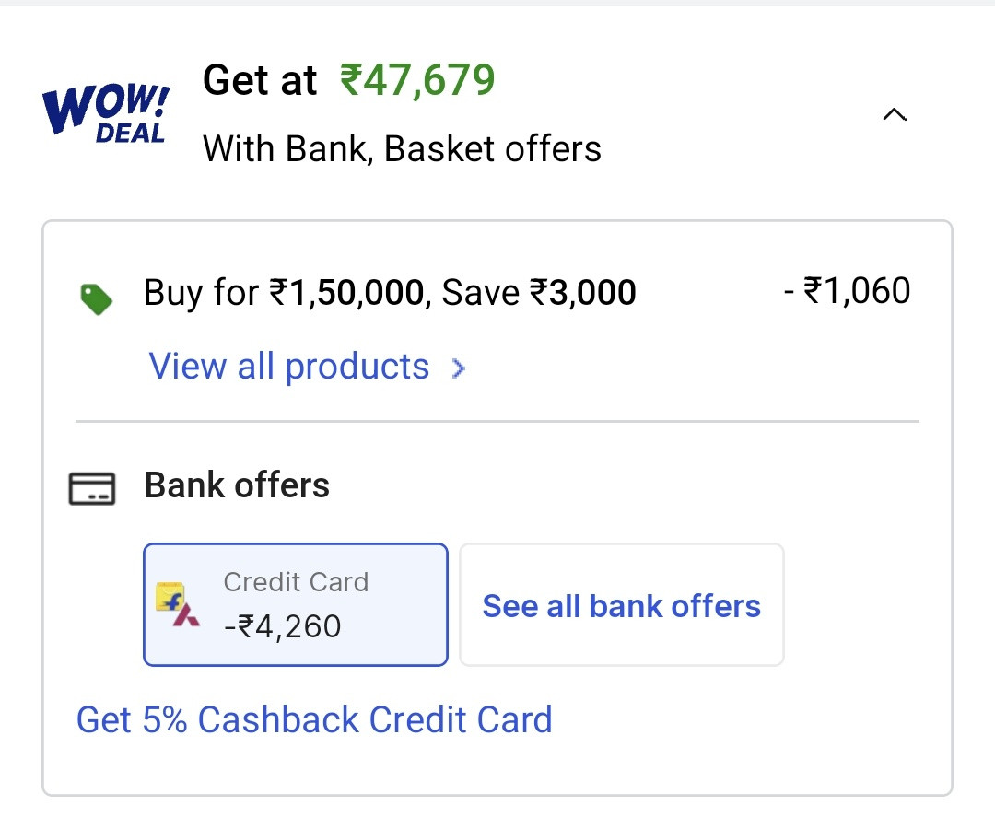Image resolution: width=995 pixels, height=829 pixels.
Task: Click the Credit Card label in the offer chip
Action: 296,582
